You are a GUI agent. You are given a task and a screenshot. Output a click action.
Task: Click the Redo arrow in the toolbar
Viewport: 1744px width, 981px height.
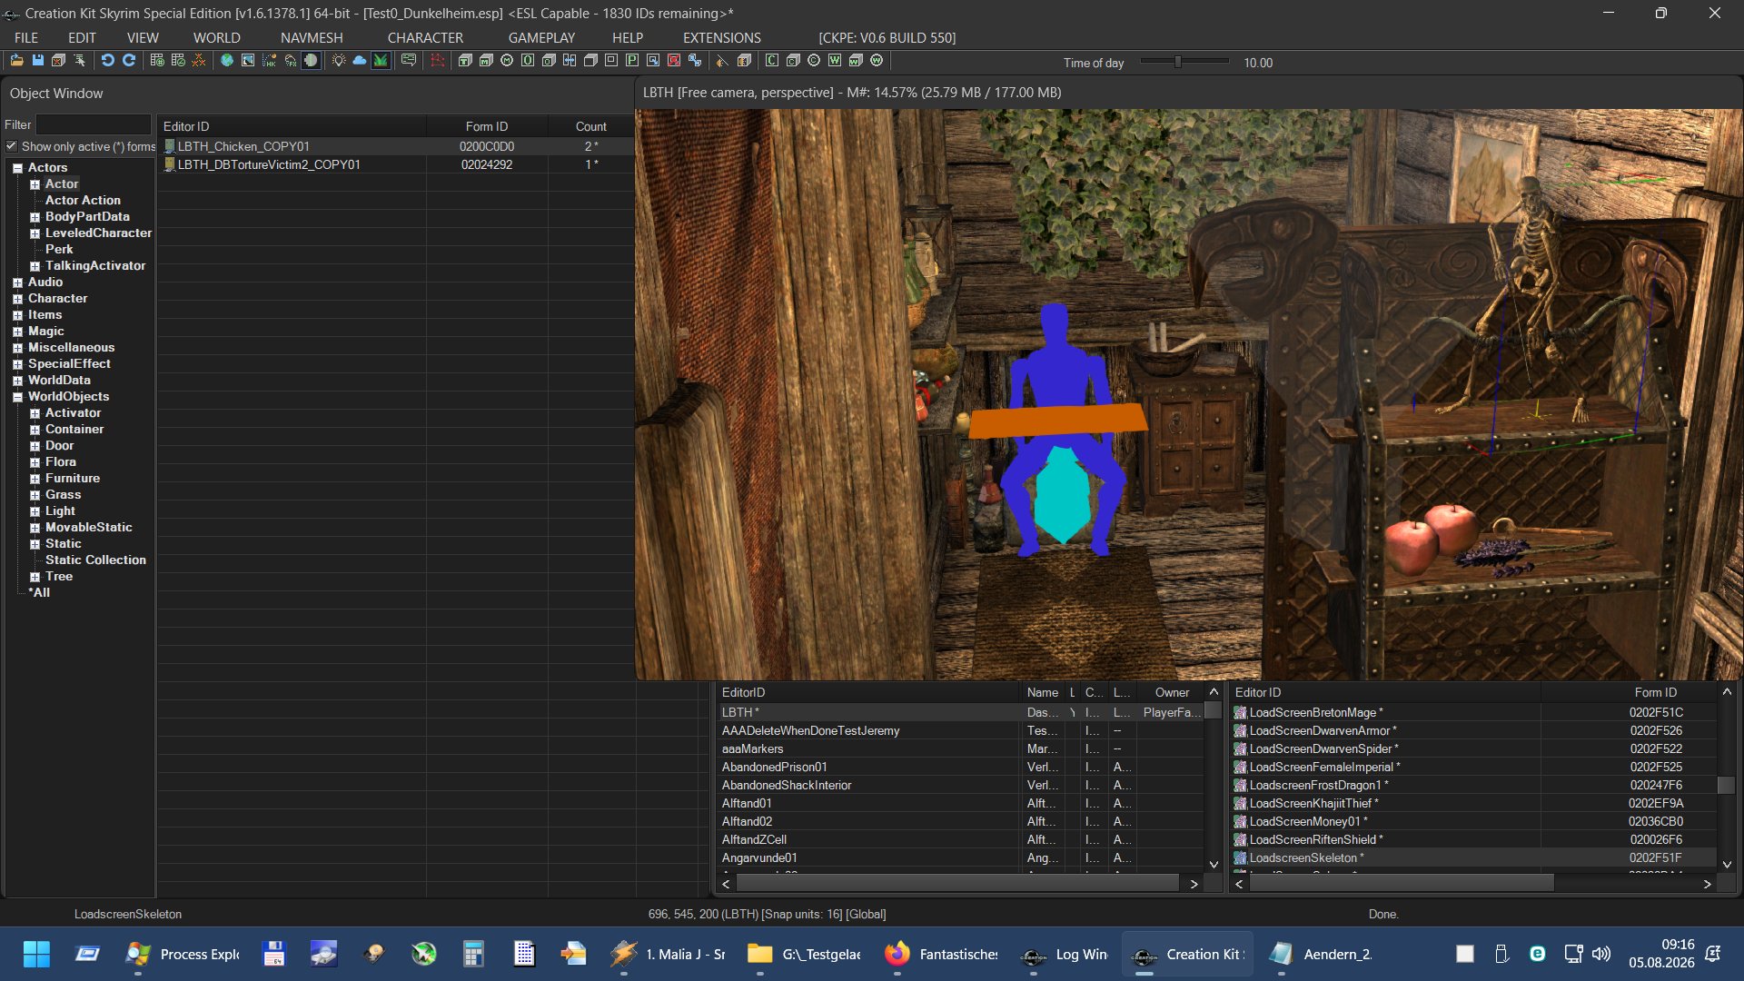pos(129,61)
